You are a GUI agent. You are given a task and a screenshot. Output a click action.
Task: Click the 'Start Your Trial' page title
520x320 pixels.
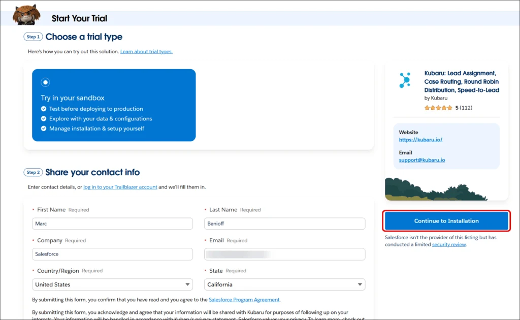[x=79, y=19]
